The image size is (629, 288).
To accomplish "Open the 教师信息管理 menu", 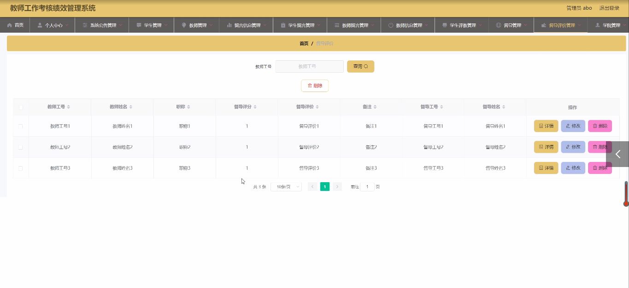I will click(408, 25).
